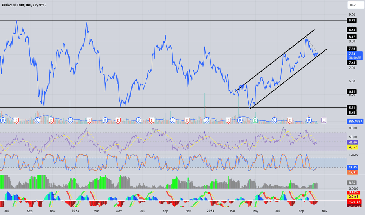Open the earnings marker just before May 2023

click(118, 120)
